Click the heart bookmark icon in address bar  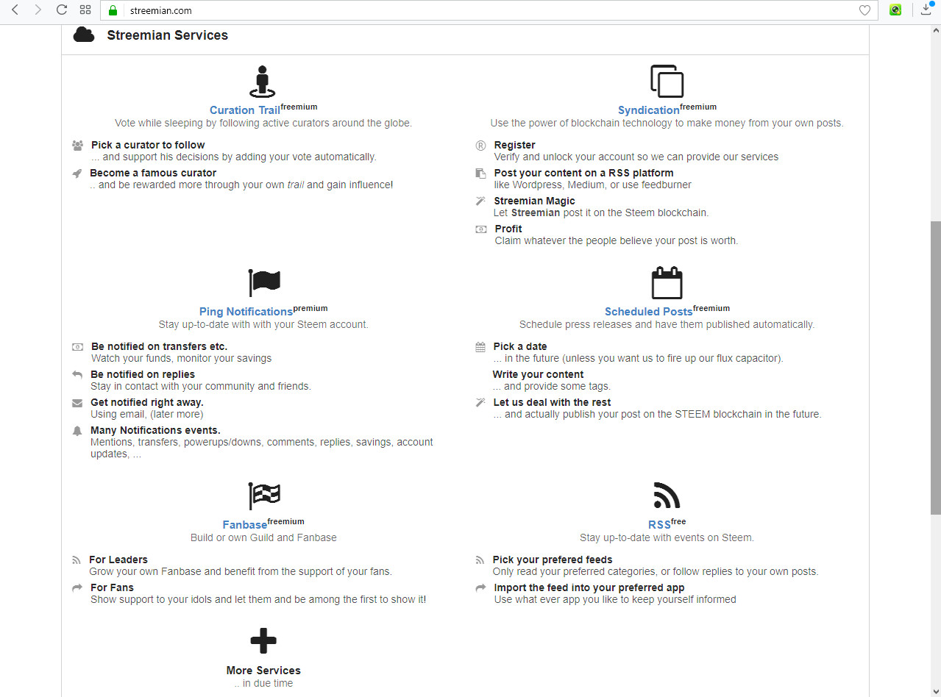pyautogui.click(x=864, y=10)
